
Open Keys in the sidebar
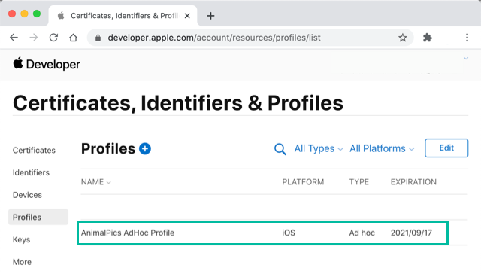(21, 239)
